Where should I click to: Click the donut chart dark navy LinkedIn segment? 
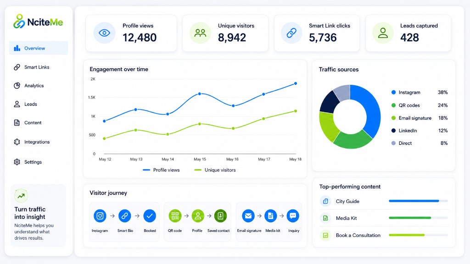coord(329,103)
